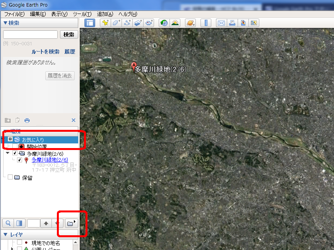Click the add folder icon button
This screenshot has width=334, height=250.
click(71, 223)
